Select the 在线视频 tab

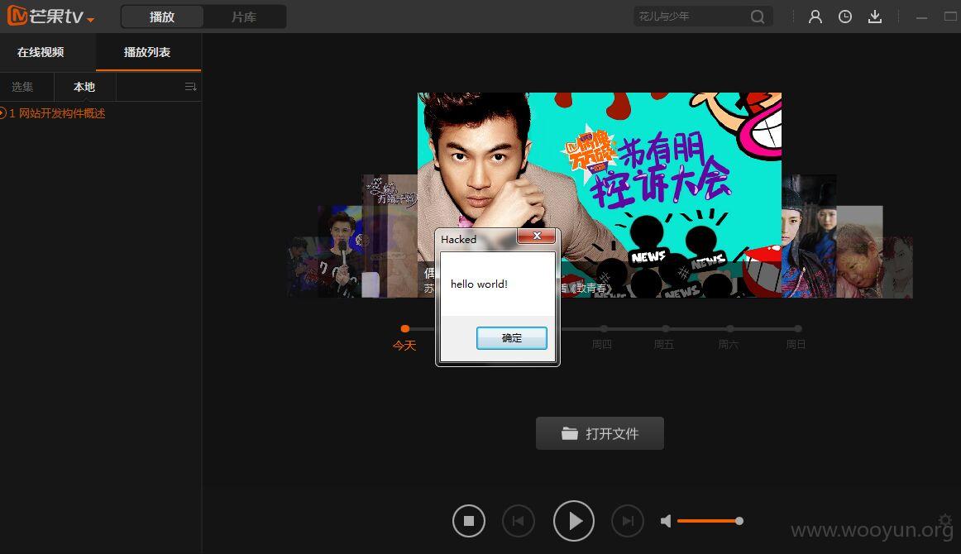click(41, 52)
